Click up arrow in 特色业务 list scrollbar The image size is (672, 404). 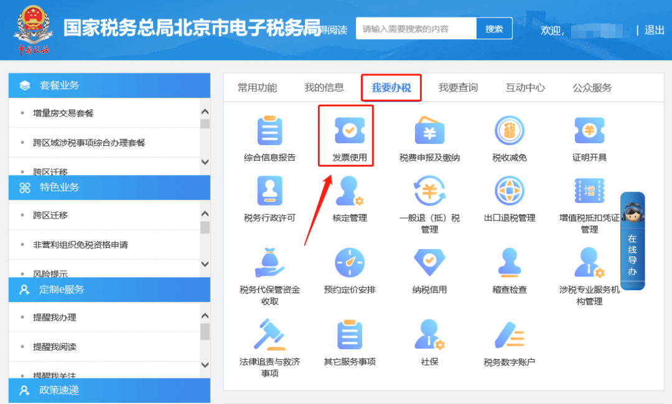click(x=205, y=214)
